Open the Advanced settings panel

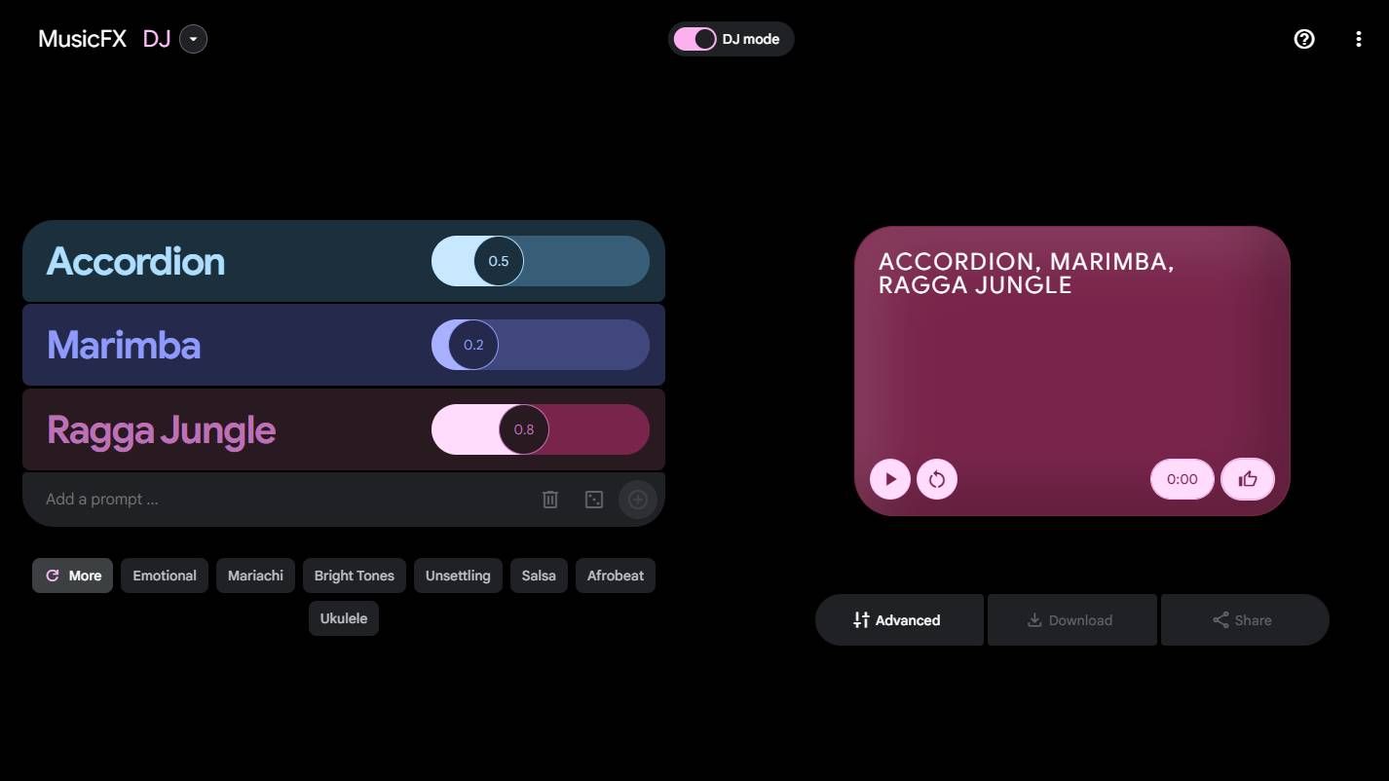pos(899,619)
